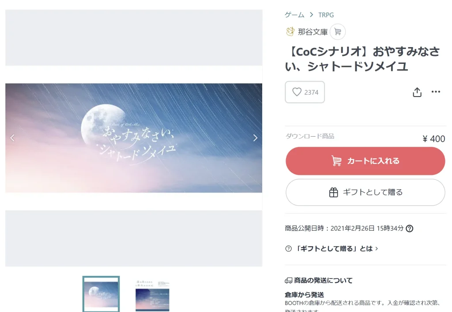Show the next product image

[x=255, y=138]
